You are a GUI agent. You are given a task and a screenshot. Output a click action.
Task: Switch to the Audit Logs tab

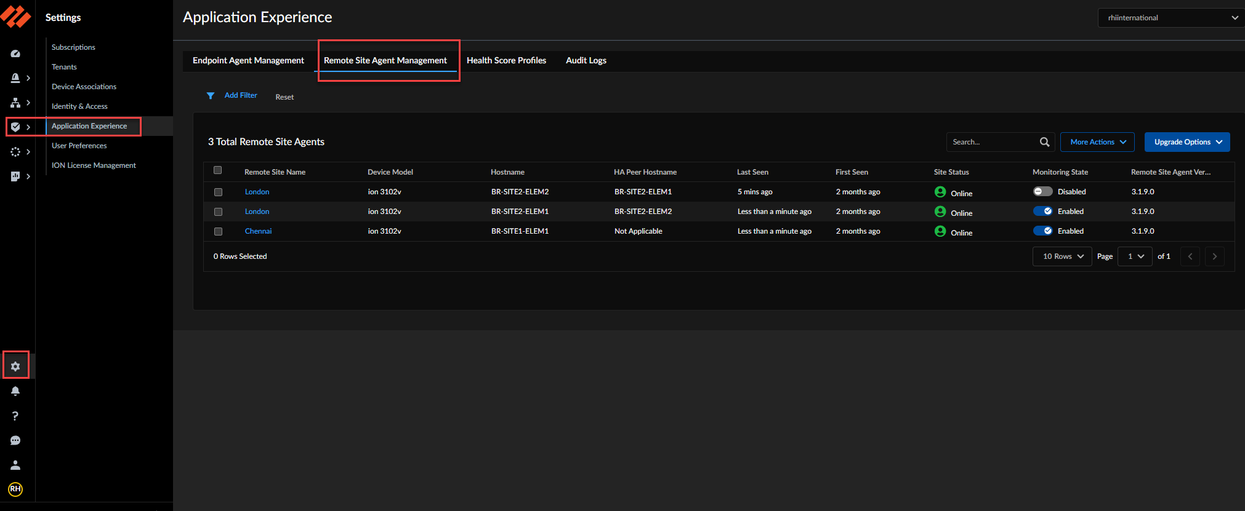click(x=586, y=60)
